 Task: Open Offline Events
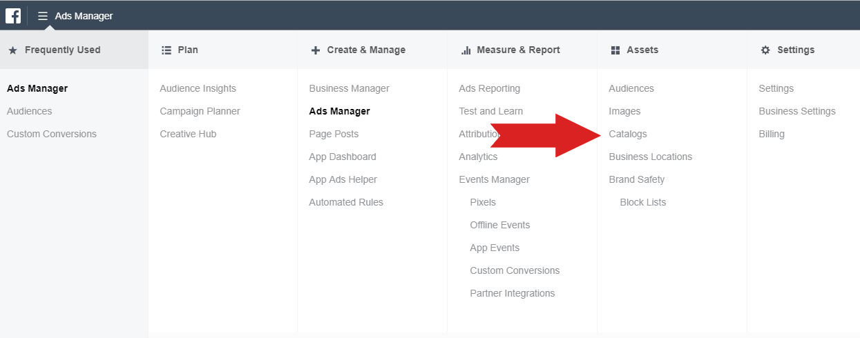click(500, 225)
